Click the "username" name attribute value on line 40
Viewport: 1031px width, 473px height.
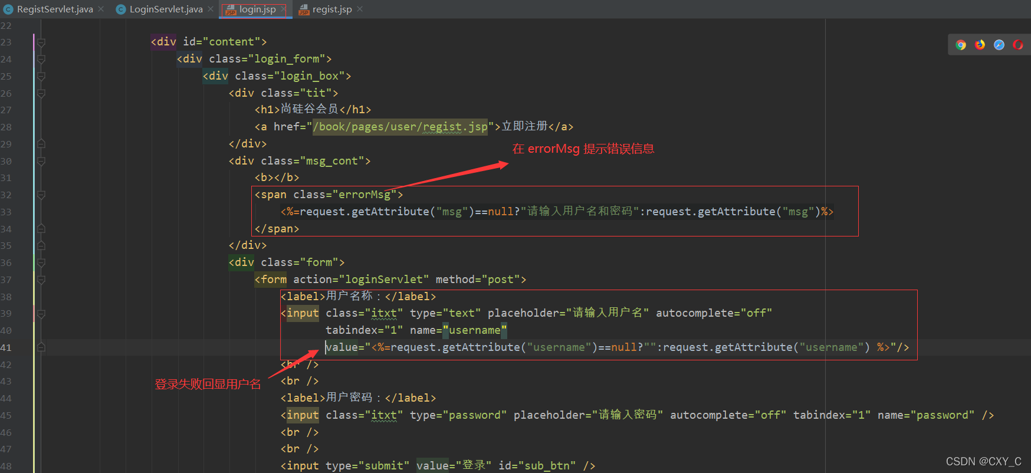(x=475, y=330)
